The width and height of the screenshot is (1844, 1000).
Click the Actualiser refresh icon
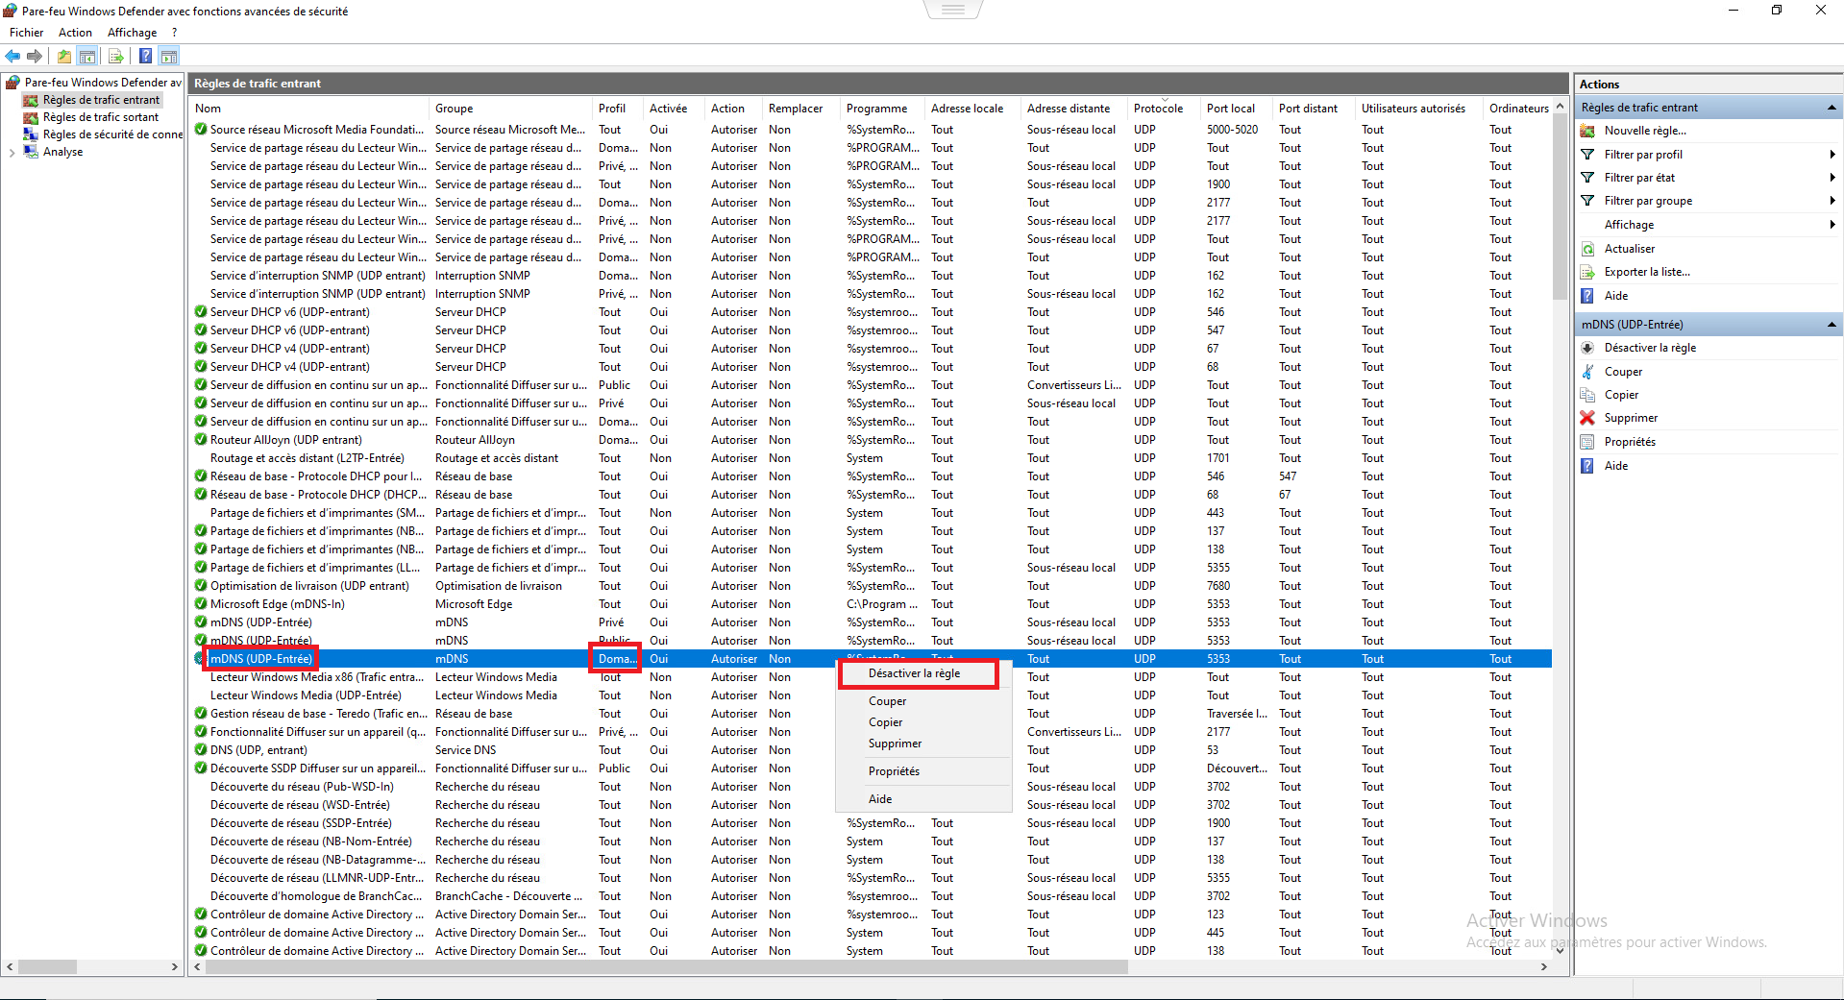[x=1587, y=249]
